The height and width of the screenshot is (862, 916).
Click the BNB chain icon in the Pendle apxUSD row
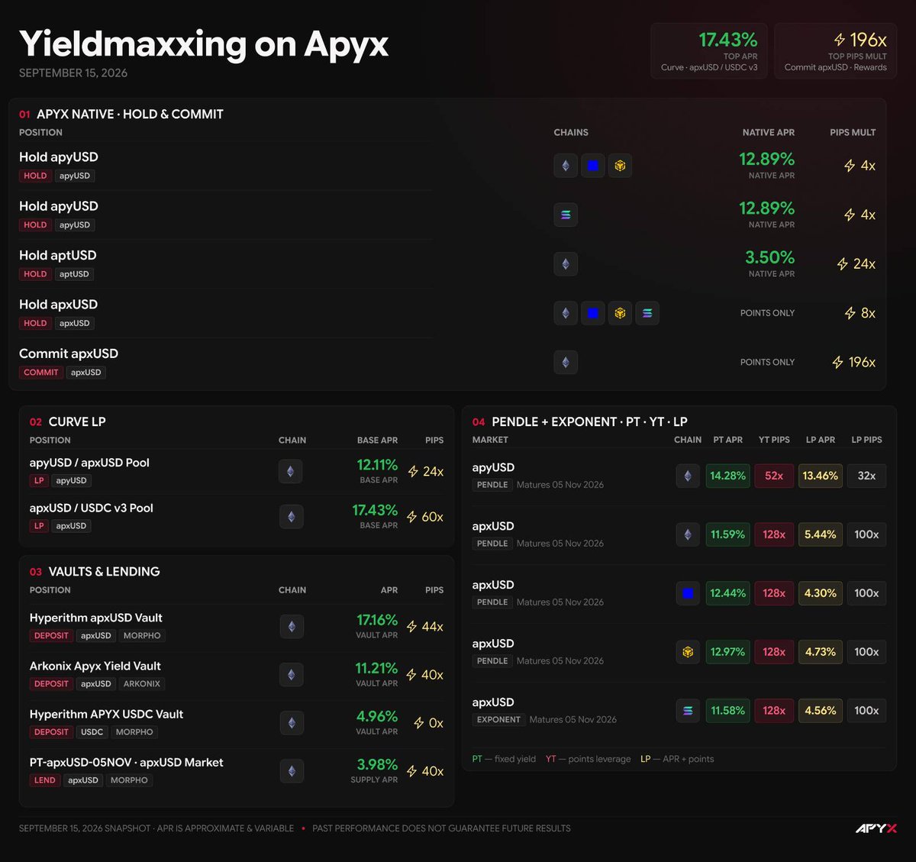[x=688, y=652]
